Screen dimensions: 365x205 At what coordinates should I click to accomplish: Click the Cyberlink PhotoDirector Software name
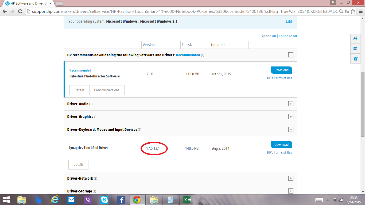(x=95, y=76)
